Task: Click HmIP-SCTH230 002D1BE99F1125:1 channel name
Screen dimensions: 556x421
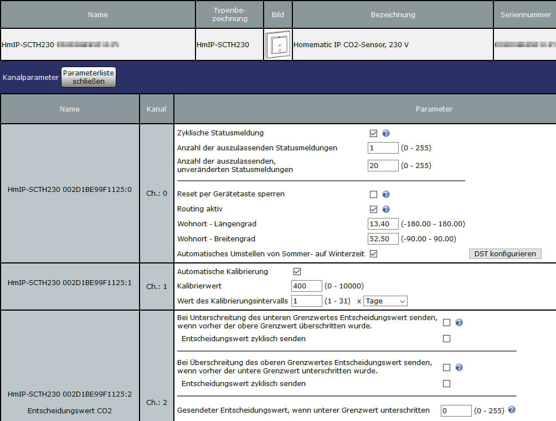Action: (x=70, y=282)
